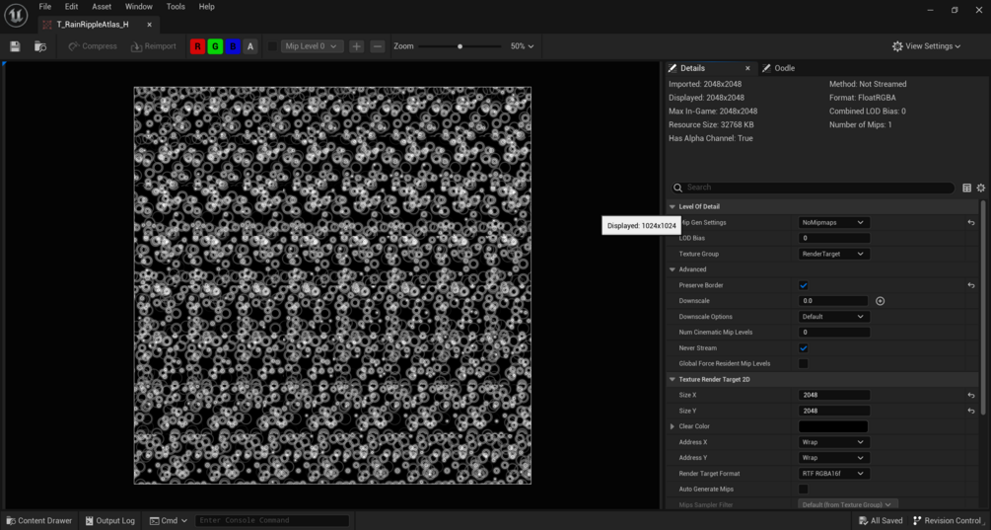Open the Mip Level 0 dropdown

tap(313, 46)
